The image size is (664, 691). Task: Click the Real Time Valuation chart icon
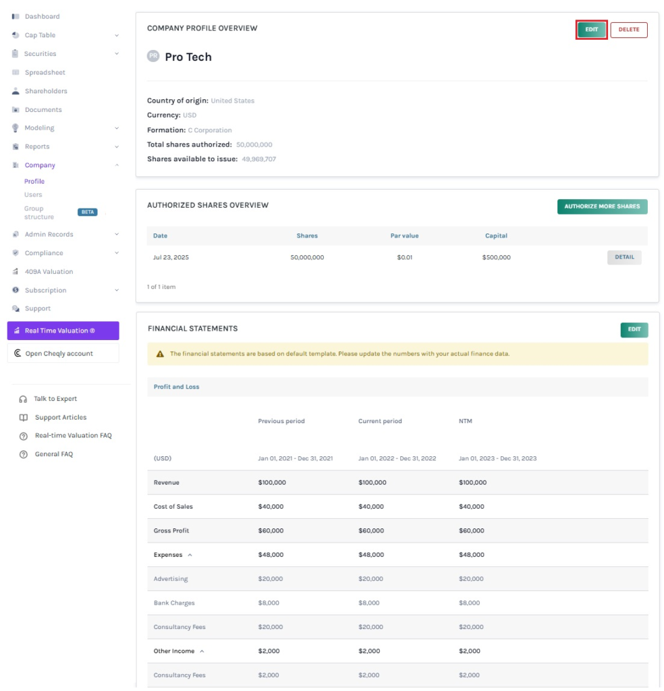click(17, 331)
